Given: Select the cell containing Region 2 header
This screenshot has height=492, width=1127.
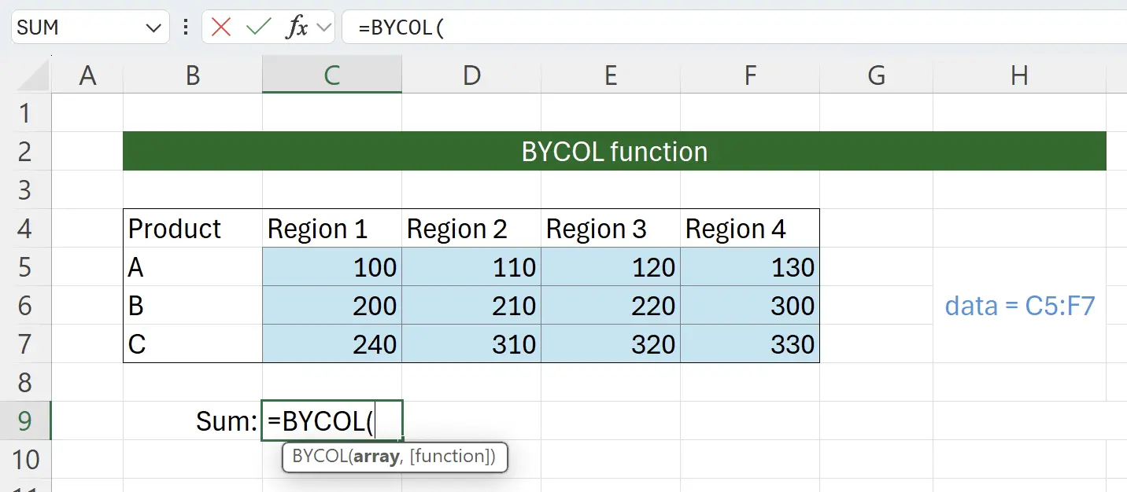Looking at the screenshot, I should (471, 229).
